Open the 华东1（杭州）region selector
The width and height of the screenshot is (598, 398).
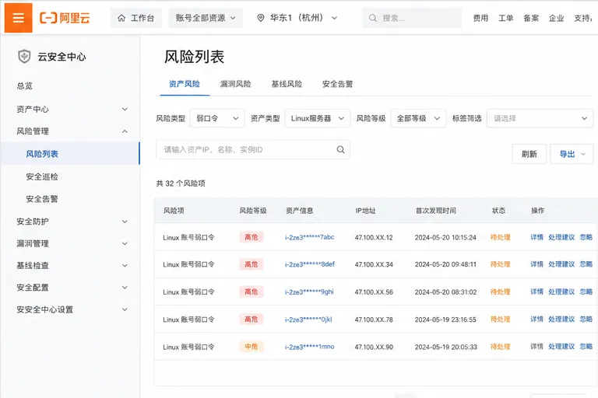pos(297,18)
